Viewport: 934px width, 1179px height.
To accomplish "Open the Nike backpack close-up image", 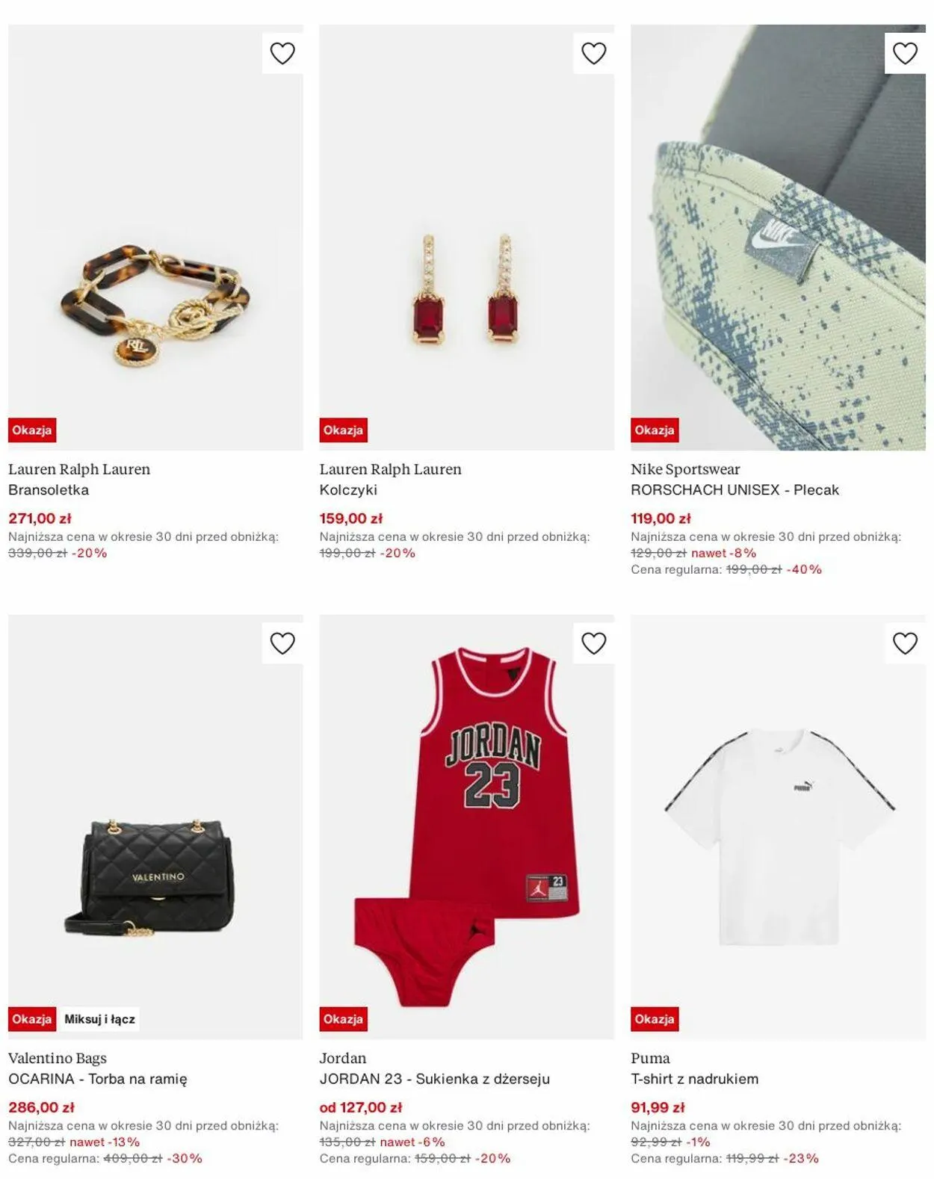I will pos(778,238).
